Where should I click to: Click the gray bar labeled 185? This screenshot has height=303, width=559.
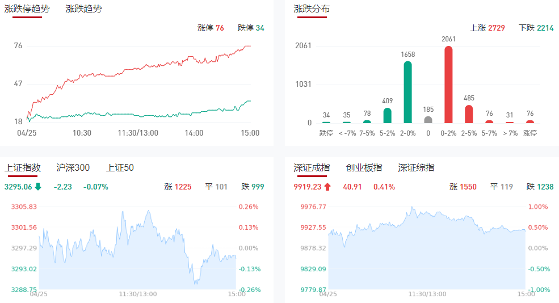[428, 120]
